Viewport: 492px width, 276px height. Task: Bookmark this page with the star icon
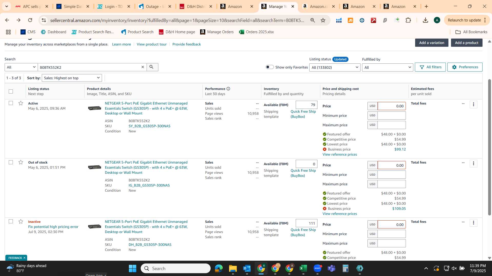click(x=323, y=20)
